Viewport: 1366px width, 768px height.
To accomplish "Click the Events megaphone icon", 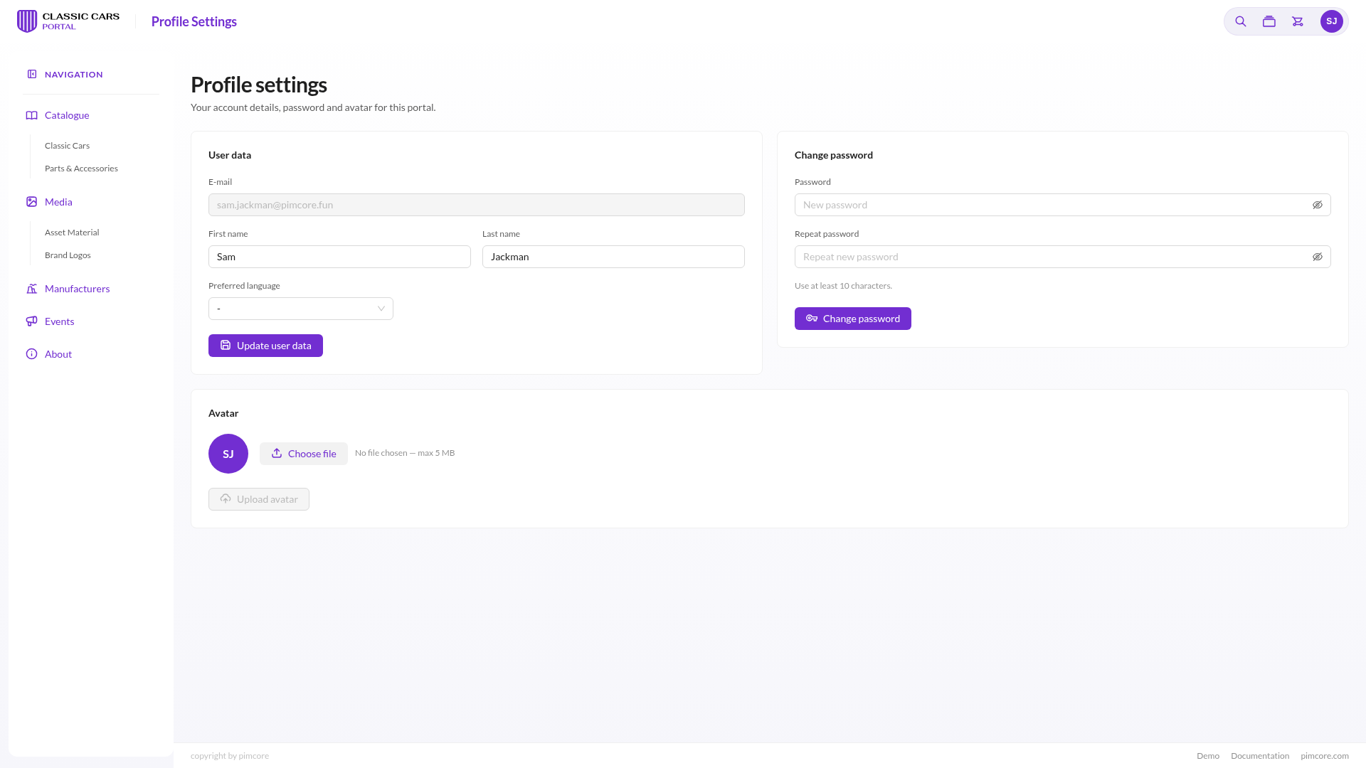I will point(31,321).
